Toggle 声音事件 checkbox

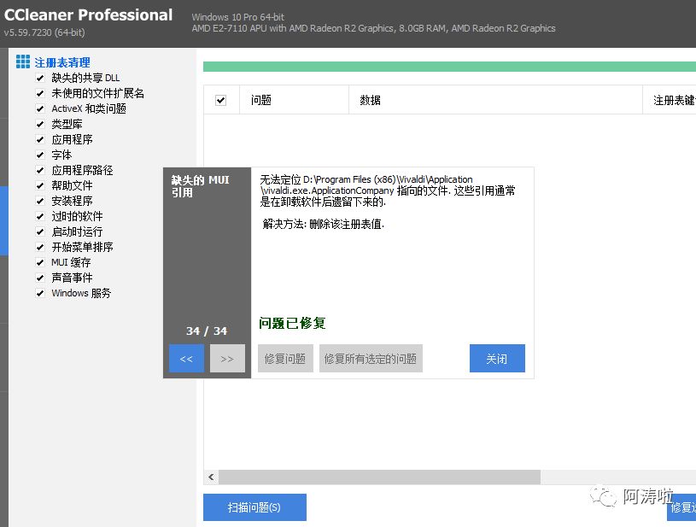[40, 278]
